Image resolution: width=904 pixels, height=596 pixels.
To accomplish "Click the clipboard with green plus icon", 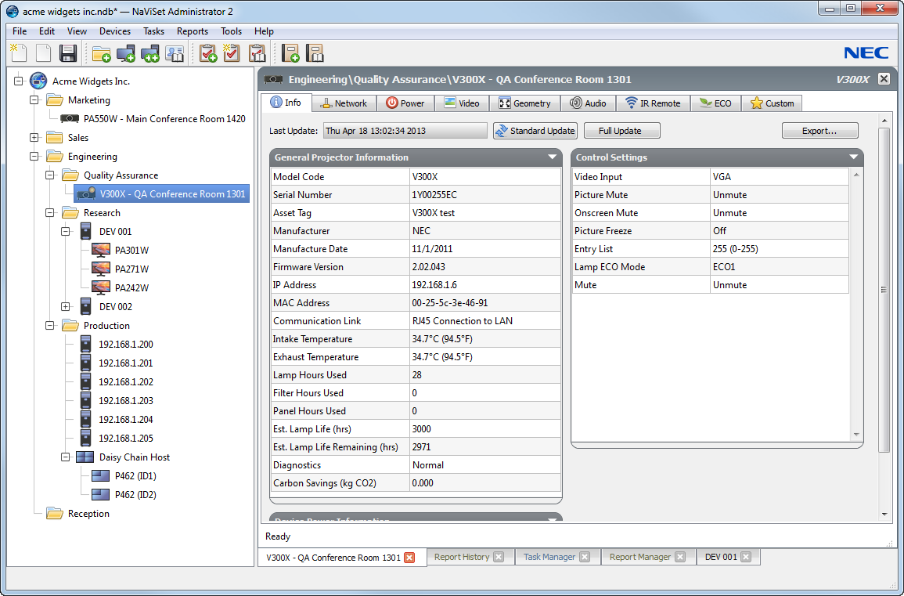I will click(x=207, y=53).
